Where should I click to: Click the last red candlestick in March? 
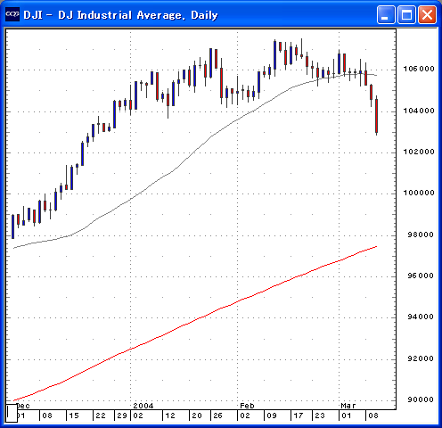click(376, 116)
